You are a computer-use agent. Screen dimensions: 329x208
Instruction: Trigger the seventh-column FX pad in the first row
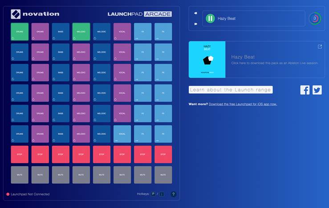click(142, 31)
